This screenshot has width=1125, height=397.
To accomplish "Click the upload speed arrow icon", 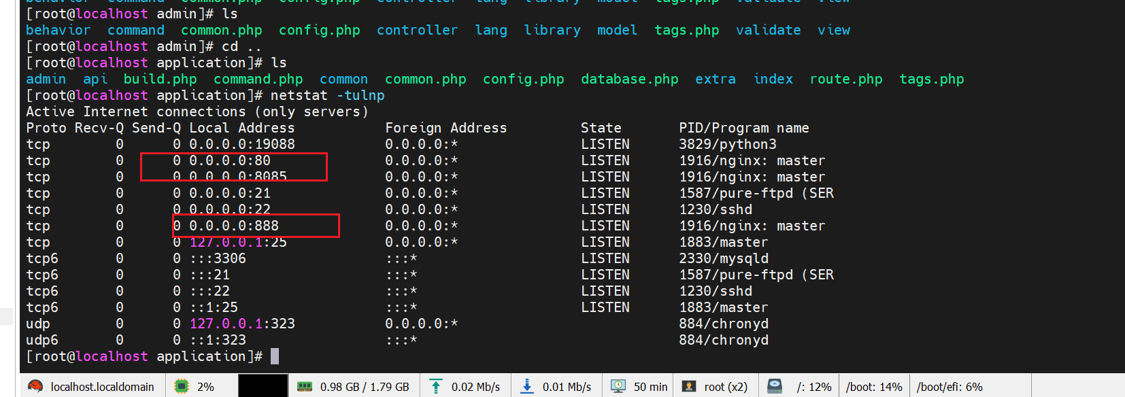I will (x=436, y=386).
